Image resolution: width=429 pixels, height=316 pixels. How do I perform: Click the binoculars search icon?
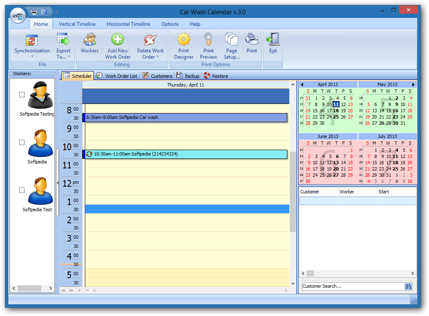[x=408, y=286]
